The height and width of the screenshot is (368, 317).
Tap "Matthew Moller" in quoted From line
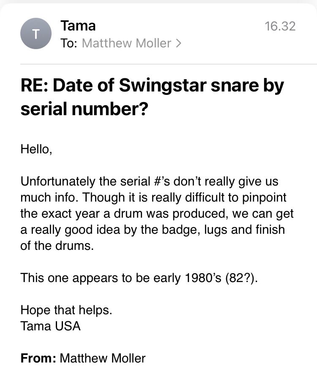coord(103,358)
